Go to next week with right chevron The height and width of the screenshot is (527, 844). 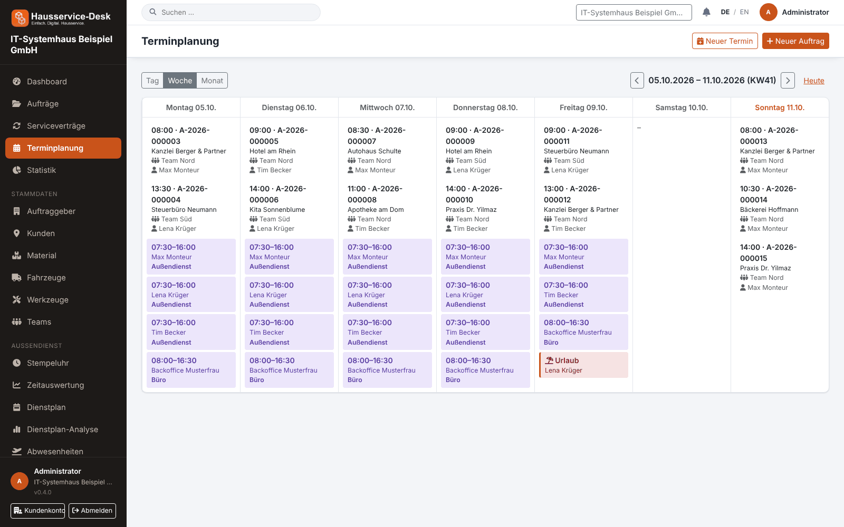(788, 81)
